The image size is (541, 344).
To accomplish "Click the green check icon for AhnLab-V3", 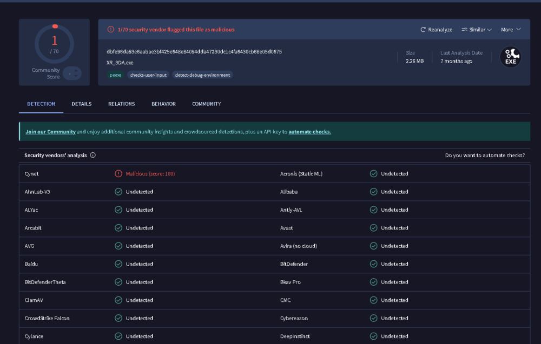I will tap(118, 192).
